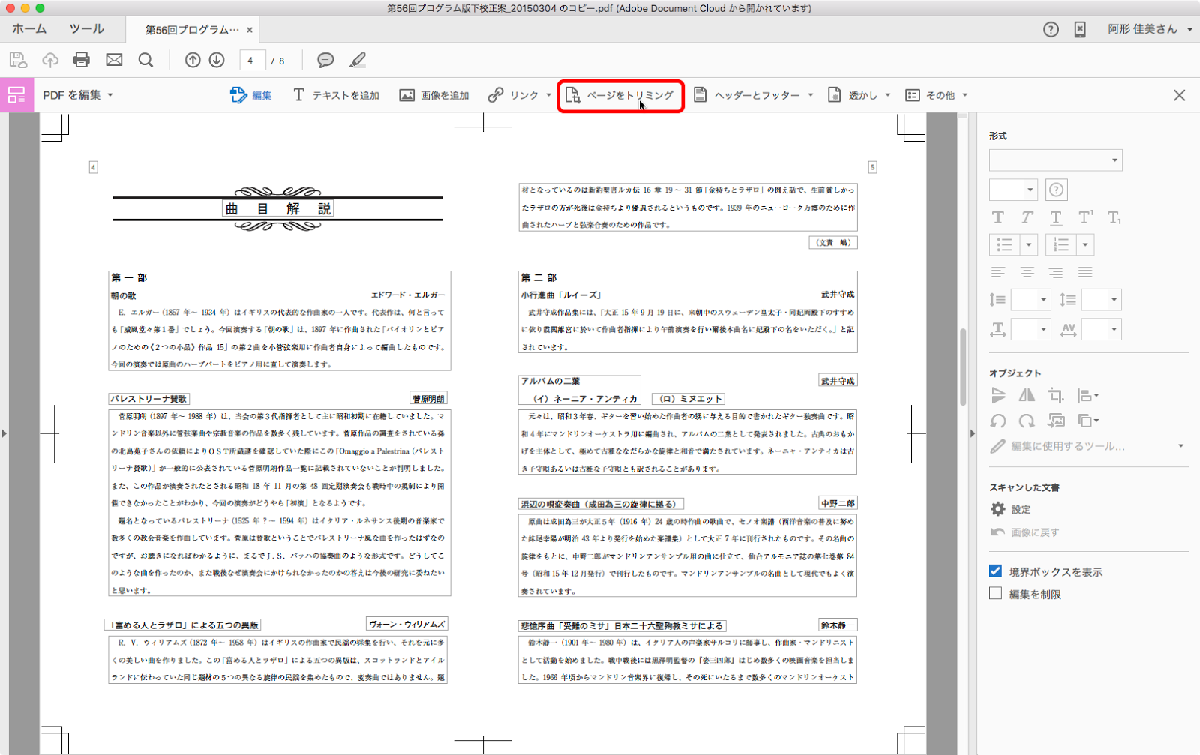Open the character spacing dropdown
1200x755 pixels.
point(1101,329)
